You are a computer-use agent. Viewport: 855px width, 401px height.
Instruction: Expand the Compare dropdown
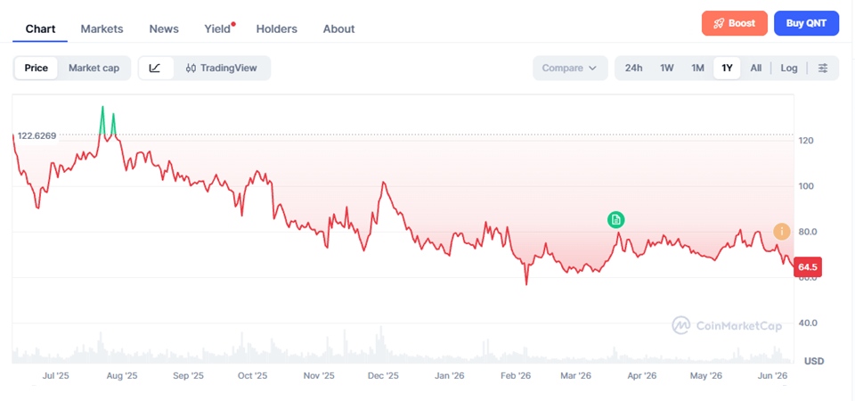pos(570,69)
